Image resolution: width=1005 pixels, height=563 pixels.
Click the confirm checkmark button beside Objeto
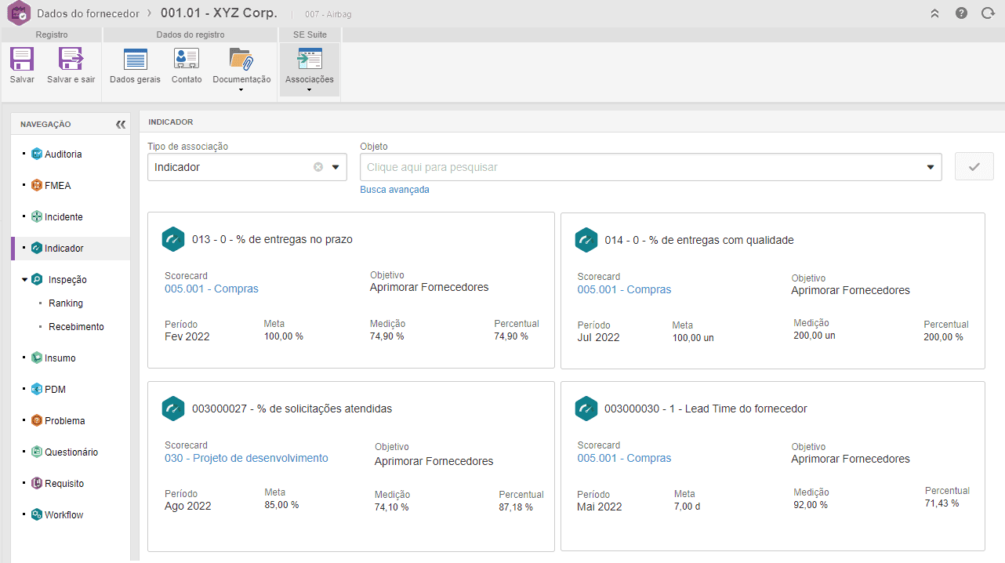click(974, 167)
